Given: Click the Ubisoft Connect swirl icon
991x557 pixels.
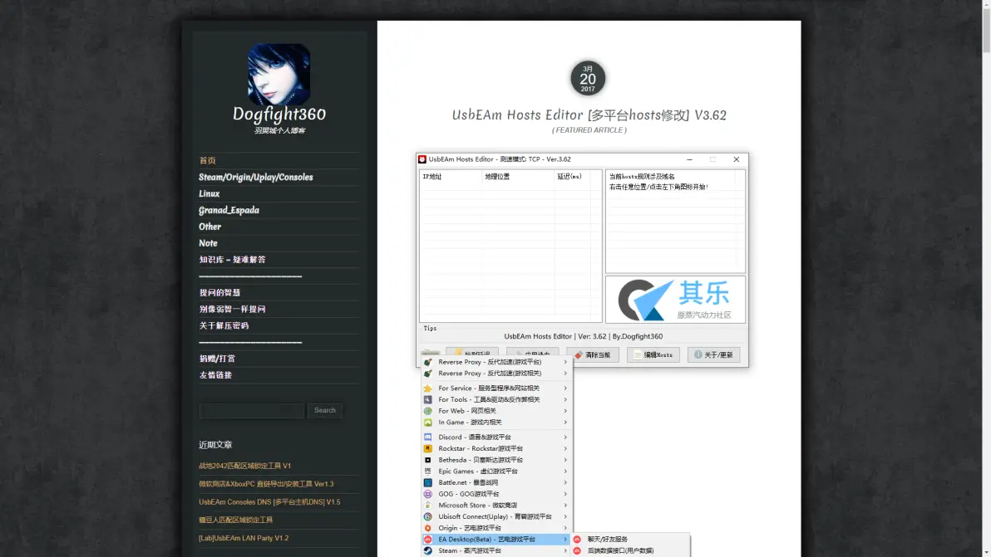Looking at the screenshot, I should [x=428, y=516].
